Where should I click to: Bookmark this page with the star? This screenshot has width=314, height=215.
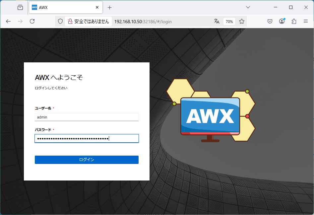coord(242,21)
